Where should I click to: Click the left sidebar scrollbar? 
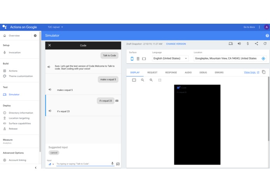40,91
